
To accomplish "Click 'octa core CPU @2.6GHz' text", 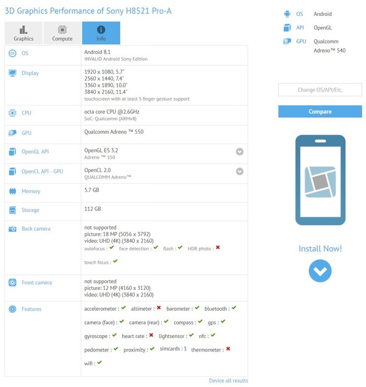I will [112, 112].
